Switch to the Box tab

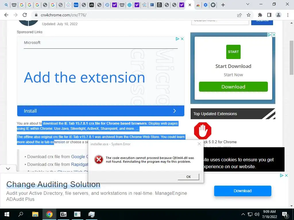click(76, 5)
